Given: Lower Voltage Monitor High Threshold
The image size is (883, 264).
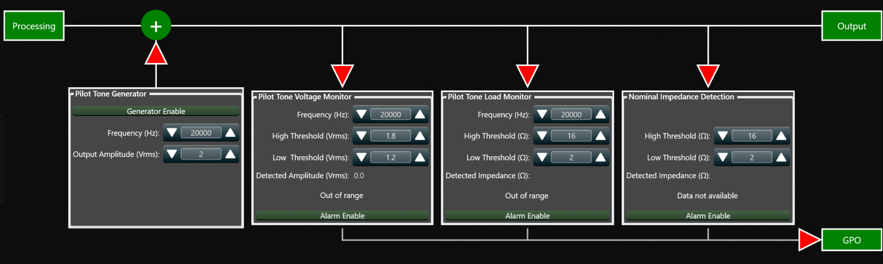Looking at the screenshot, I should (x=361, y=136).
